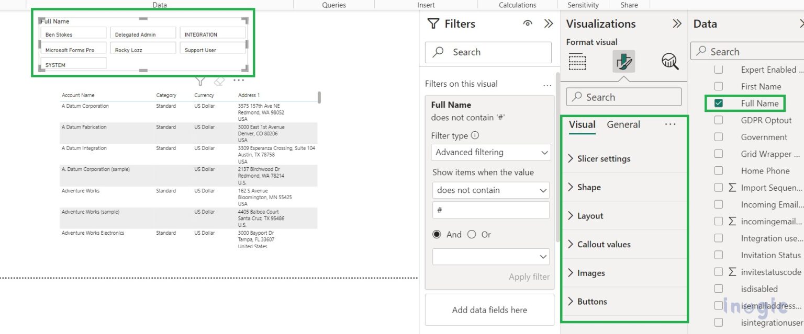Check the GDPR Optout field checkbox
This screenshot has height=334, width=804.
(x=718, y=120)
